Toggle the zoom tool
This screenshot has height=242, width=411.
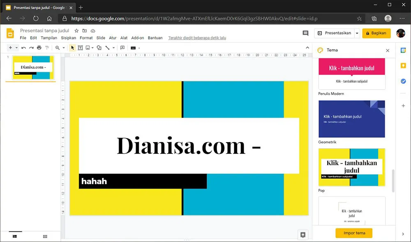[x=57, y=48]
